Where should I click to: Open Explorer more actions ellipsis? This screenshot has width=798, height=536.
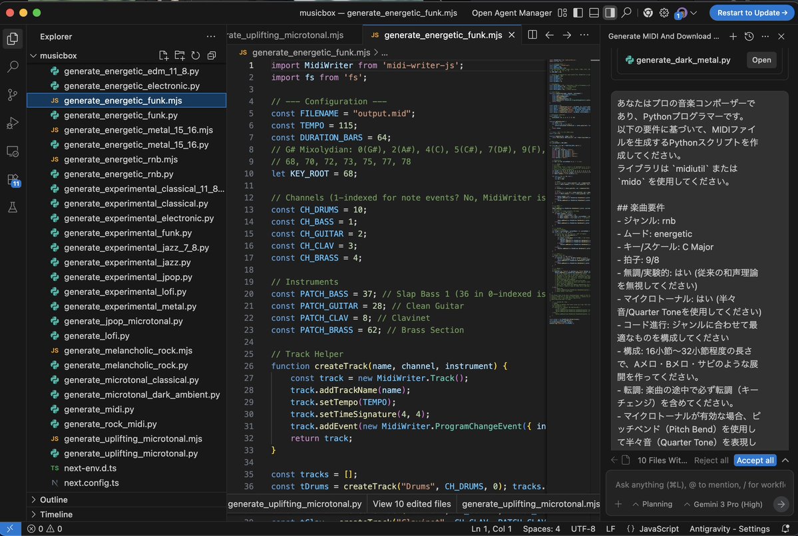(x=211, y=37)
